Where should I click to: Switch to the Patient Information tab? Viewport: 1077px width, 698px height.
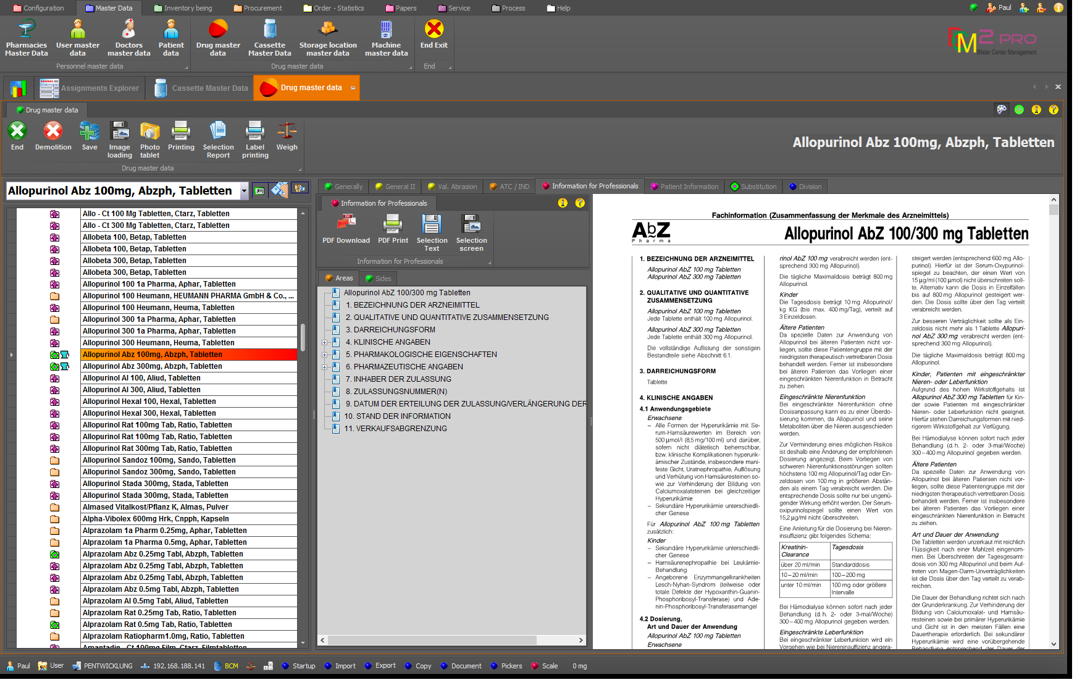click(684, 187)
